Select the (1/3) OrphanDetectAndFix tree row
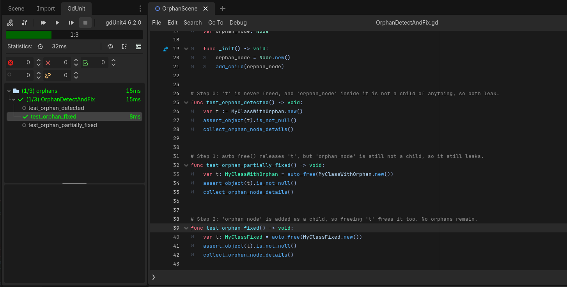Image resolution: width=567 pixels, height=287 pixels. tap(74, 99)
